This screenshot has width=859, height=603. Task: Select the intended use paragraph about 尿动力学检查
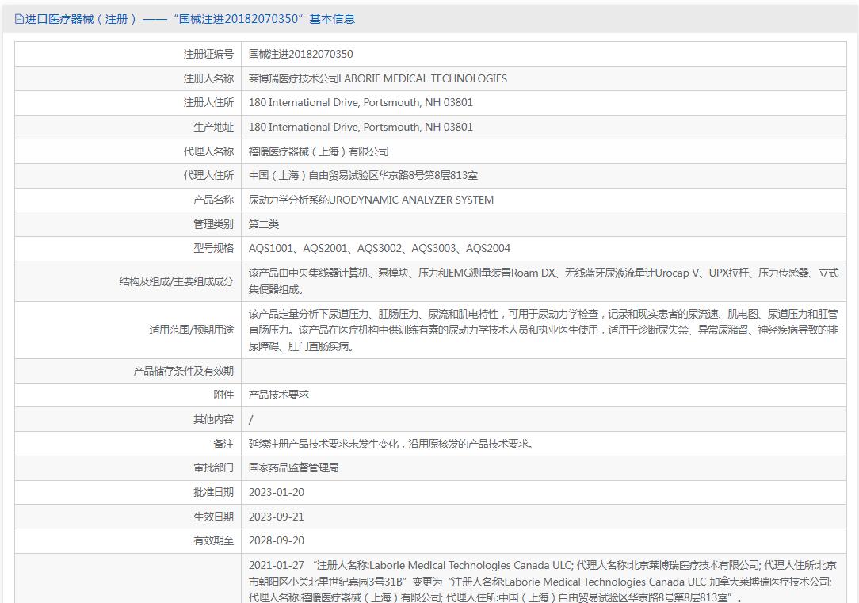[x=544, y=330]
